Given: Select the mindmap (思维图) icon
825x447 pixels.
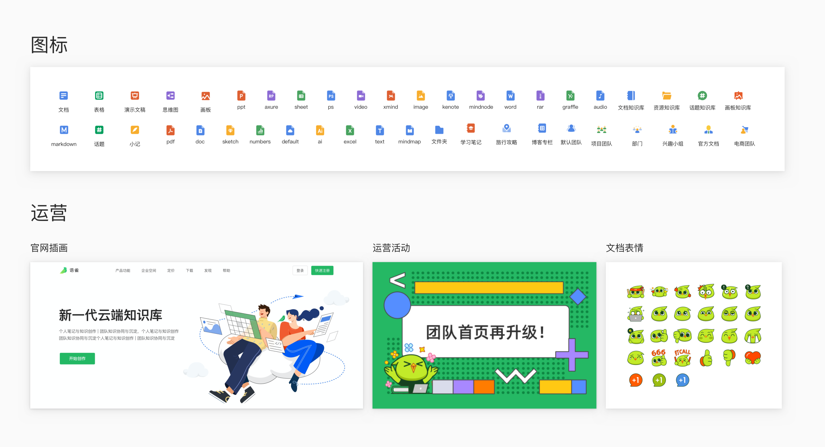Looking at the screenshot, I should pos(170,96).
